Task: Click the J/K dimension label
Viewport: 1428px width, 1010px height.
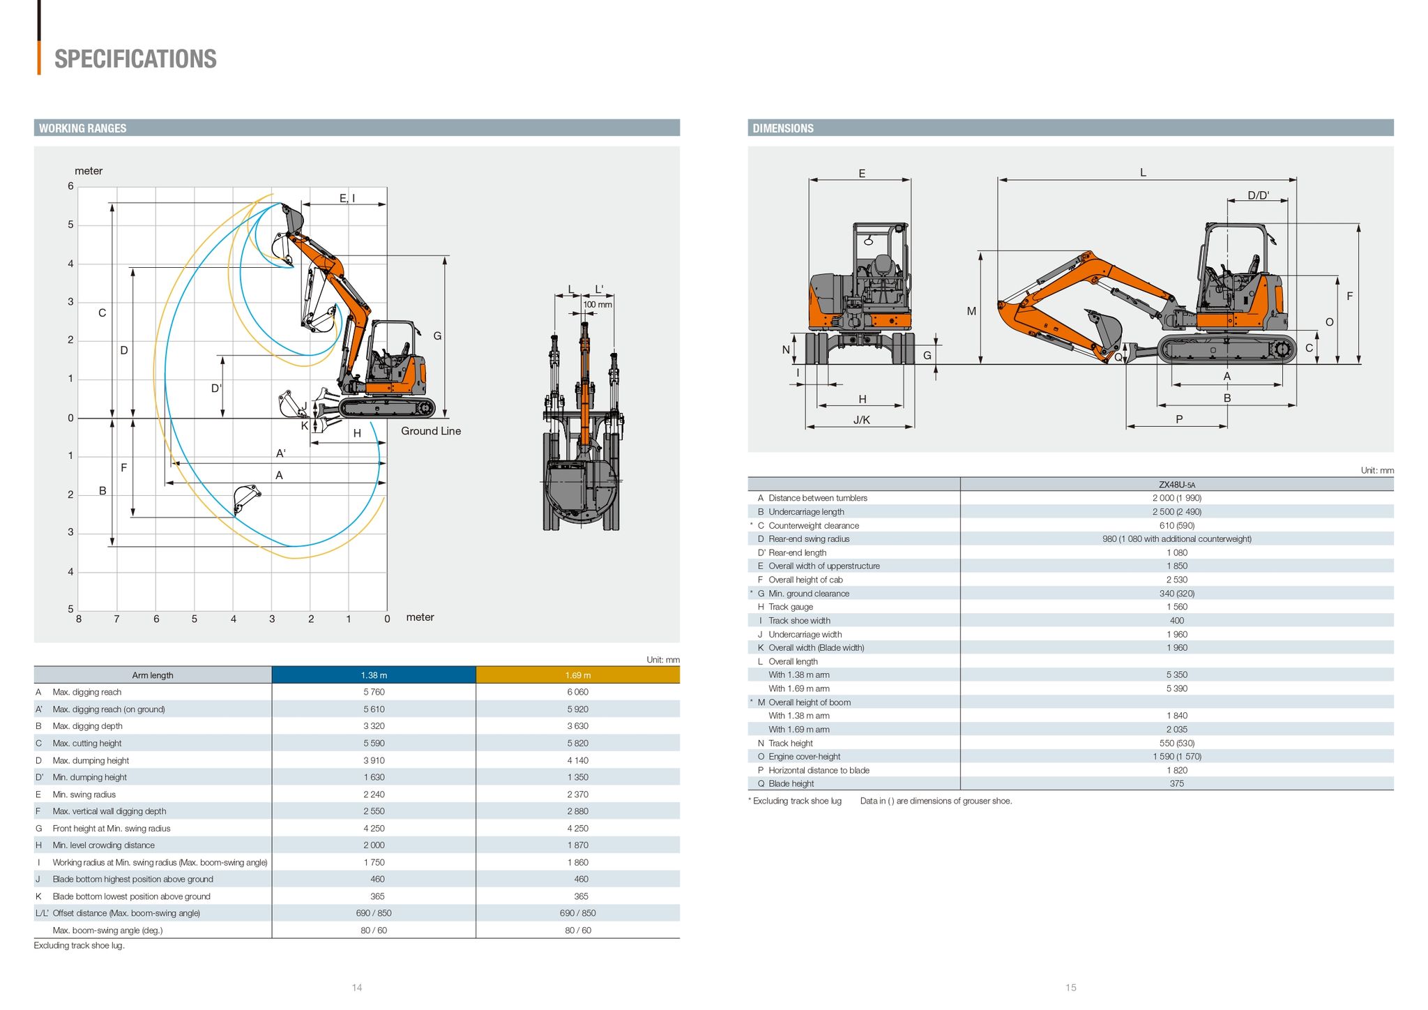Action: [x=862, y=420]
